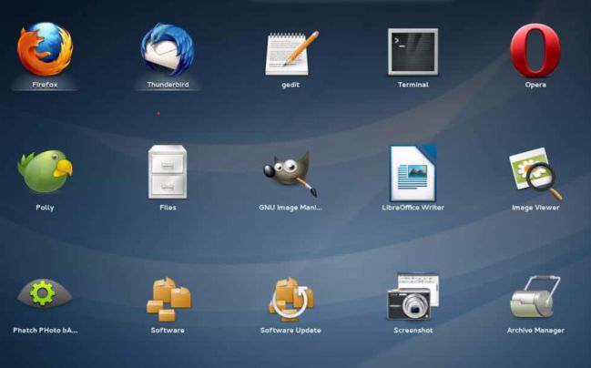Click the "GNU Image Mani..." label
The height and width of the screenshot is (368, 591).
(x=290, y=208)
